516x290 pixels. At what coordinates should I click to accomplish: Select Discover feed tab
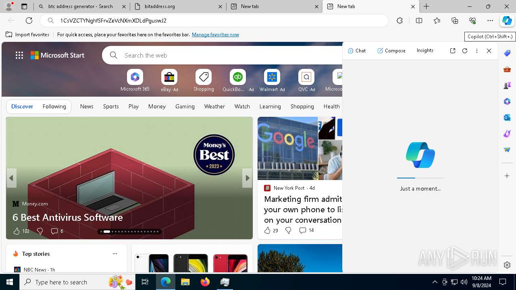(x=22, y=106)
